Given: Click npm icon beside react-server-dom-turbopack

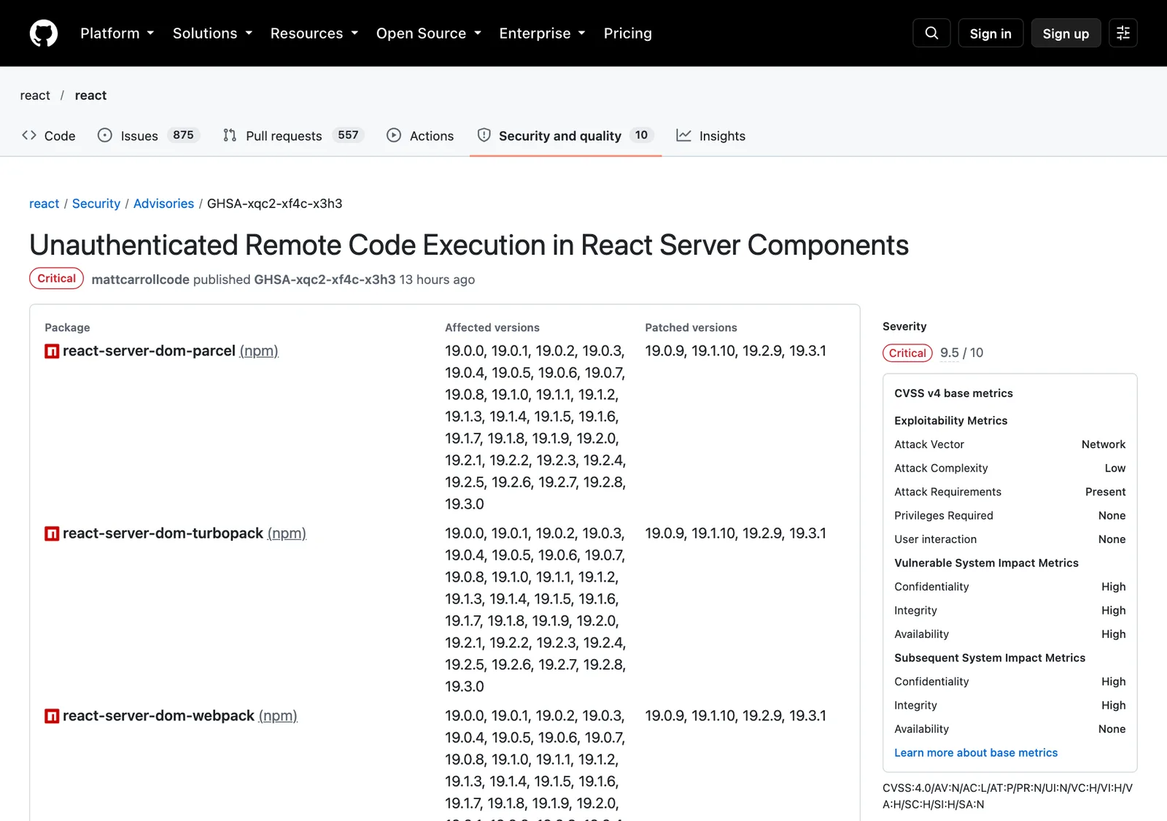Looking at the screenshot, I should click(52, 533).
